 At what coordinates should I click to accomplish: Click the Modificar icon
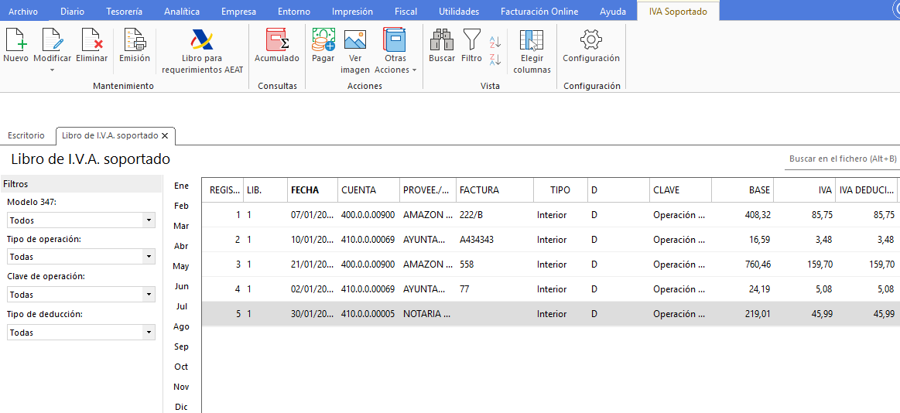[52, 39]
